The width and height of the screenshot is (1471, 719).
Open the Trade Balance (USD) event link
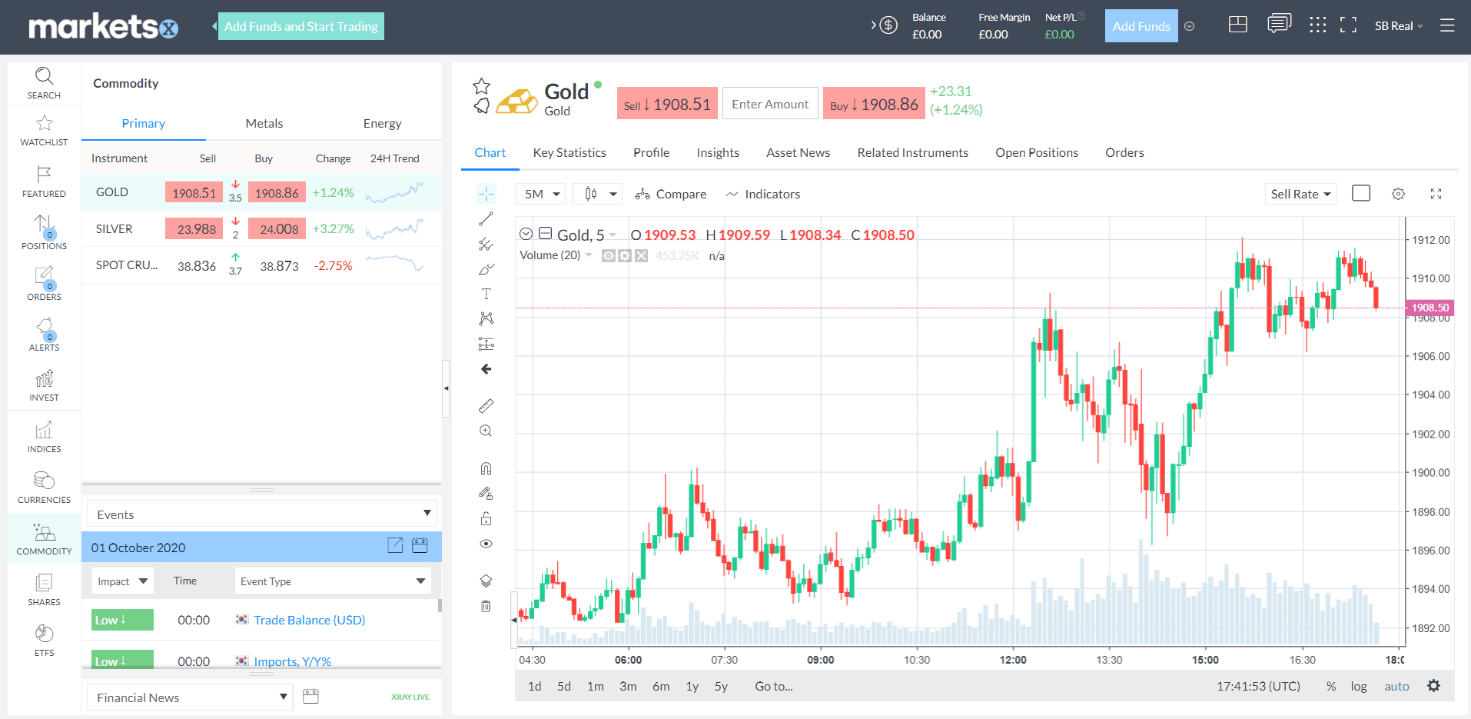[x=310, y=620]
